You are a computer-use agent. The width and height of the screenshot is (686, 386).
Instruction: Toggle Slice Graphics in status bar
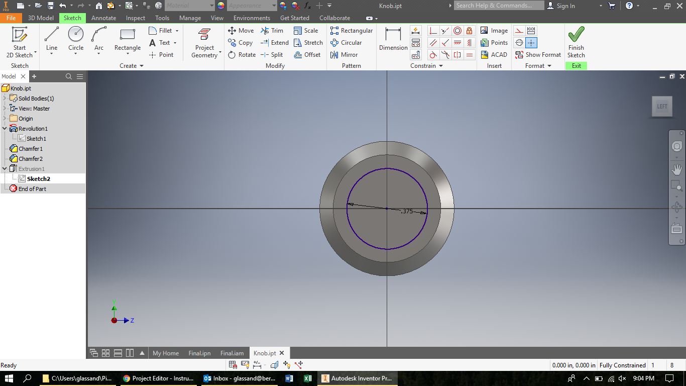point(274,365)
